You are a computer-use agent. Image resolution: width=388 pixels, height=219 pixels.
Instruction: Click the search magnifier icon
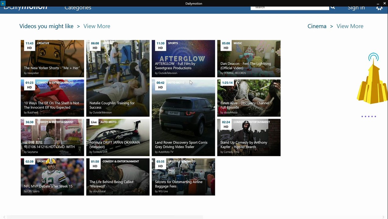pyautogui.click(x=333, y=7)
